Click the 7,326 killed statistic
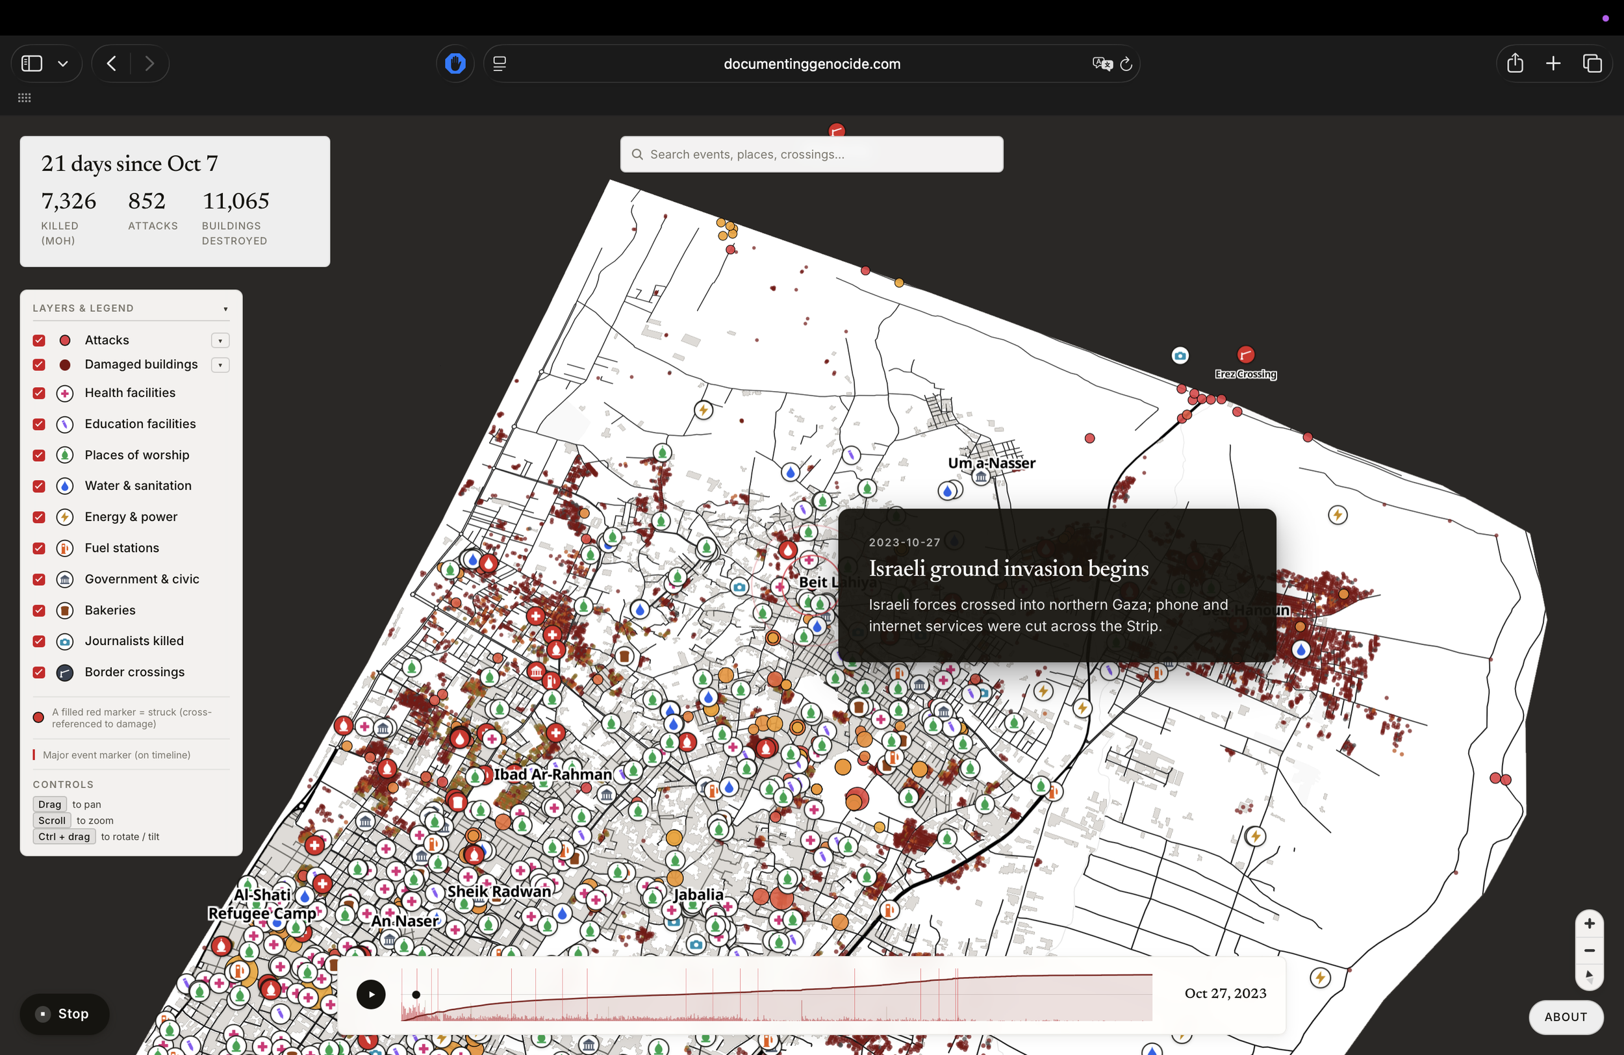Image resolution: width=1624 pixels, height=1055 pixels. point(68,201)
